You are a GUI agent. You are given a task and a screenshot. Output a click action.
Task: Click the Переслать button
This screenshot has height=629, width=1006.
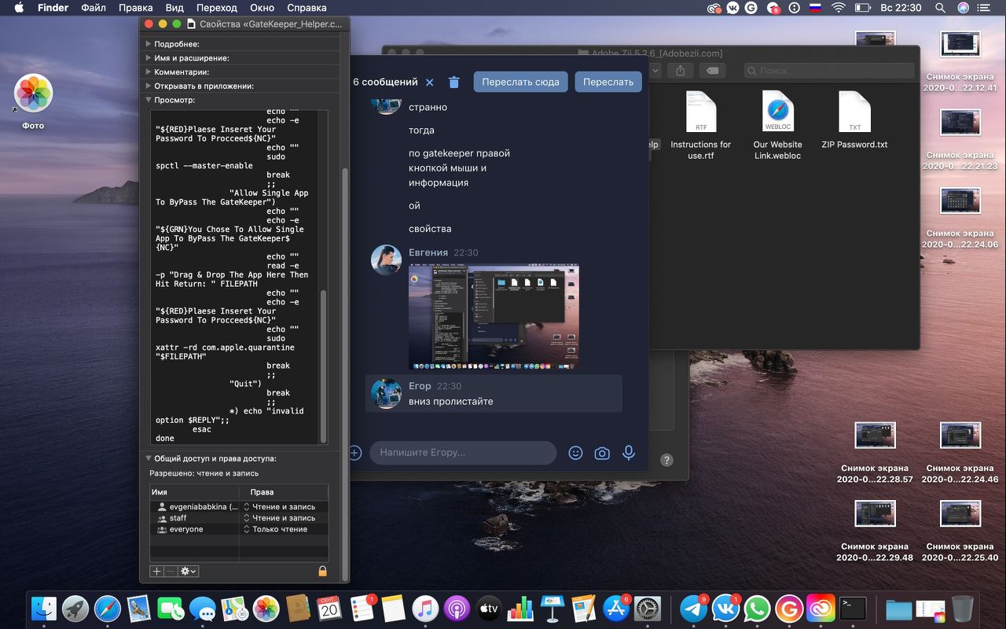click(608, 82)
